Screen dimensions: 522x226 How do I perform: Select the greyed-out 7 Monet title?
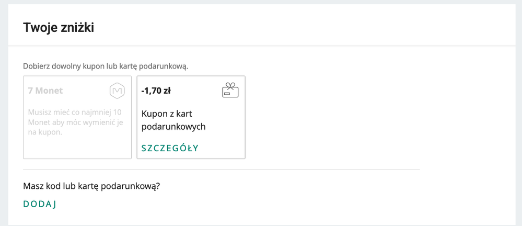45,91
